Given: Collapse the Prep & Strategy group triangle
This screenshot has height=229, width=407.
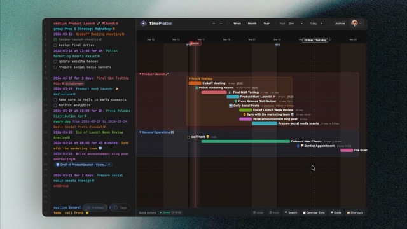Looking at the screenshot, I should [x=190, y=78].
